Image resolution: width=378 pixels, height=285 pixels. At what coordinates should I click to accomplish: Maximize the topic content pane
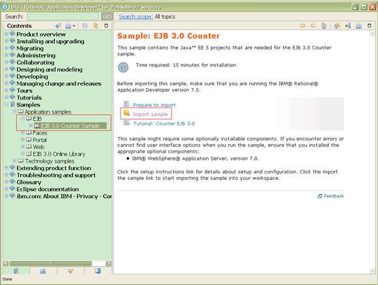(369, 25)
